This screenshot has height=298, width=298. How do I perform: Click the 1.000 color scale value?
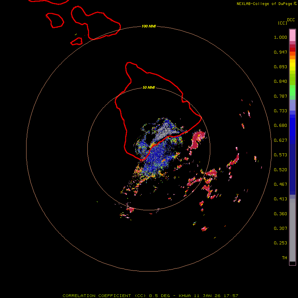pos(280,37)
